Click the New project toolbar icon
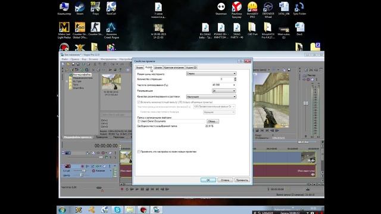Image resolution: width=381 pixels, height=214 pixels. pos(63,64)
